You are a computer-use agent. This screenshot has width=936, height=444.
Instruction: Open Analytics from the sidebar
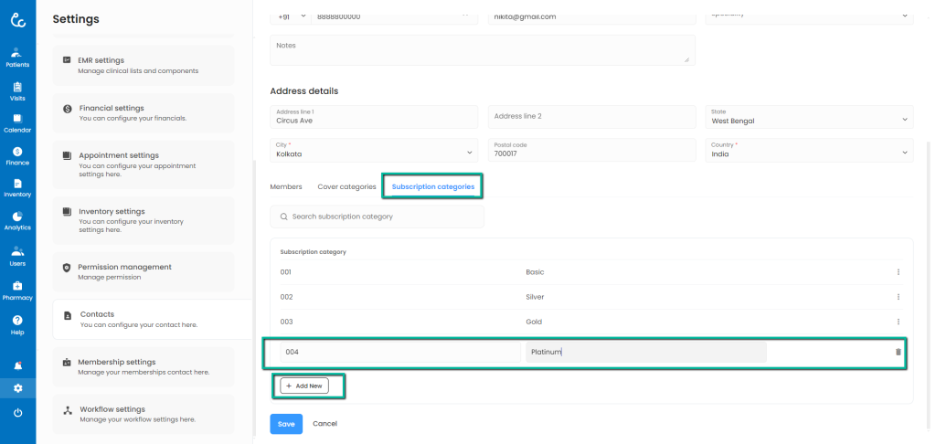[17, 220]
